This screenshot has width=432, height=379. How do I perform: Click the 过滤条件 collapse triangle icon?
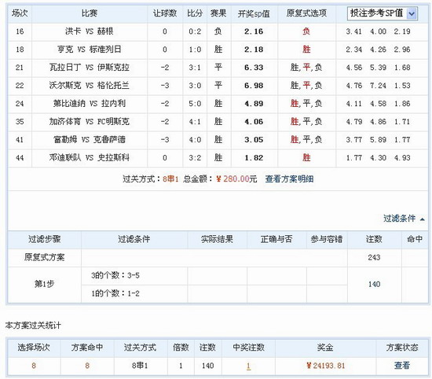[422, 219]
